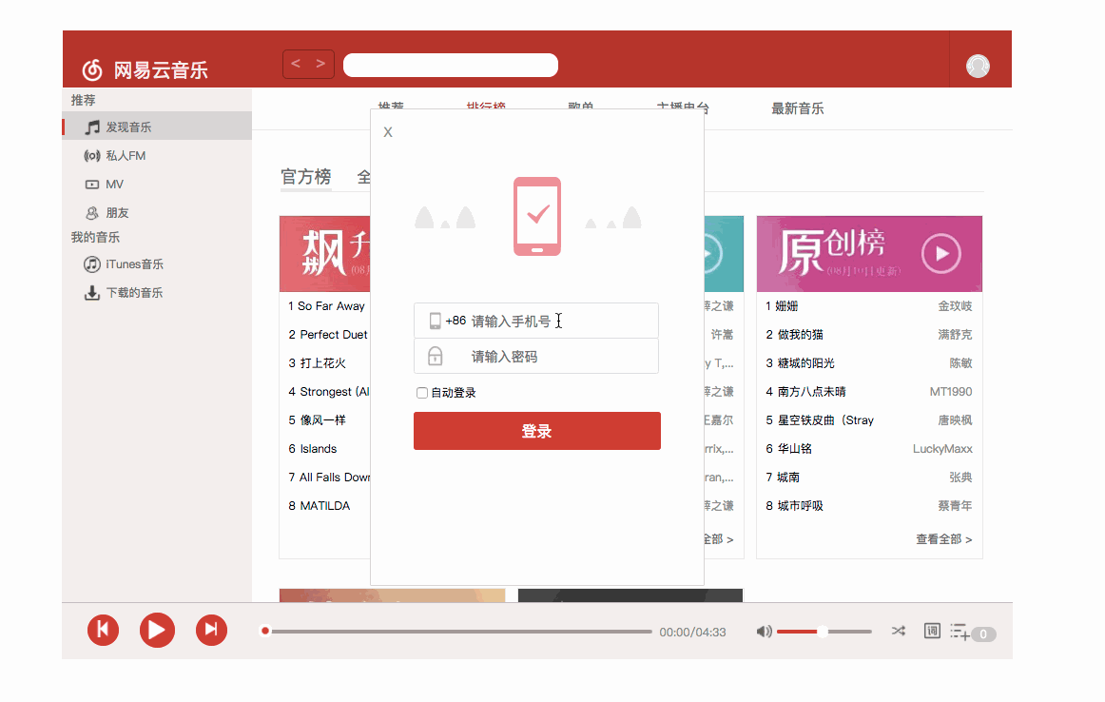1105x702 pixels.
Task: Select the 官方榜 tab
Action: pos(306,177)
